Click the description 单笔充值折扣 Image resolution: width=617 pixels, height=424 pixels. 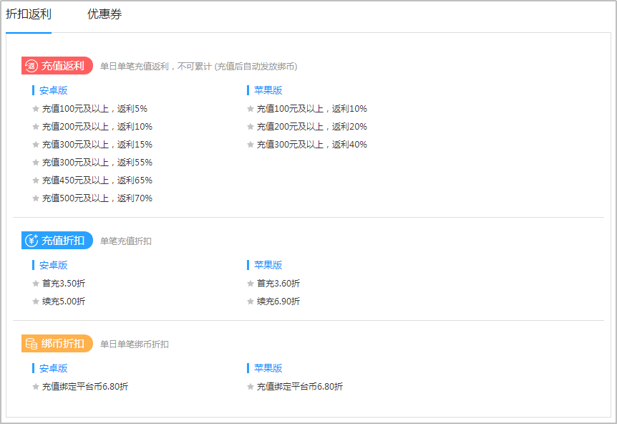click(x=125, y=241)
